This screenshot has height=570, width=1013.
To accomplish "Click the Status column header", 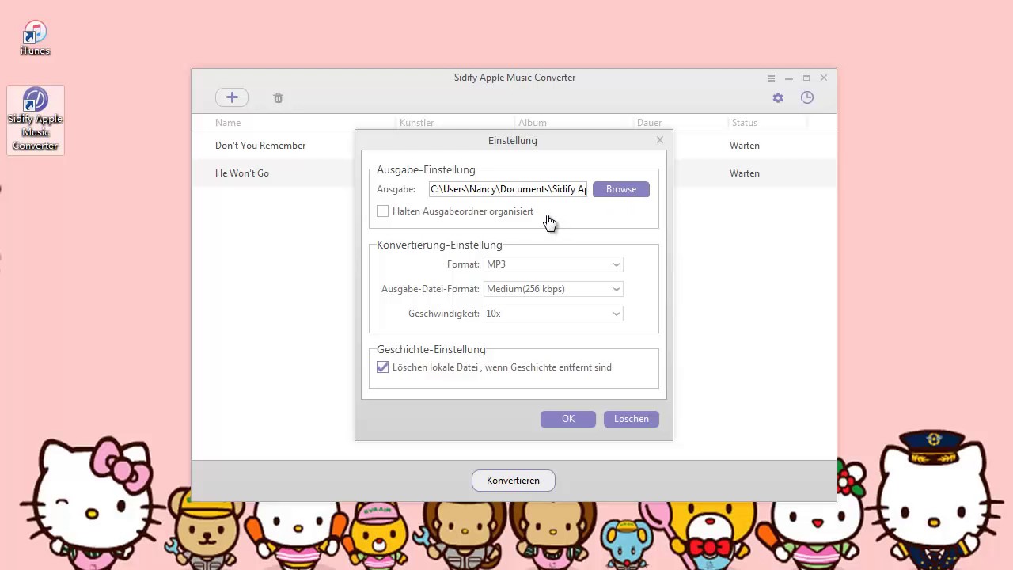I will (x=745, y=123).
